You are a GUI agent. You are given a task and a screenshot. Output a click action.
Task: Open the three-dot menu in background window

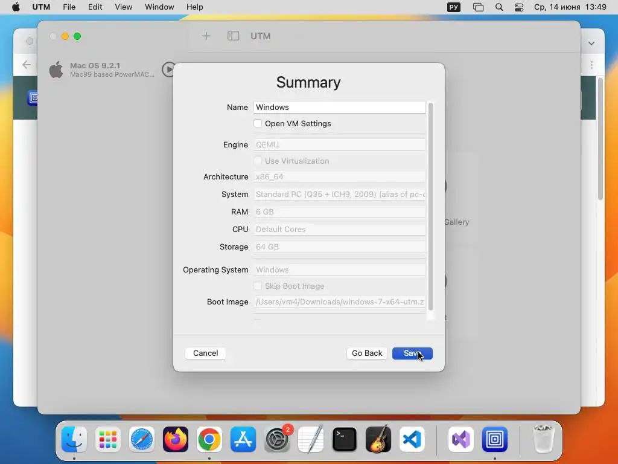(x=591, y=65)
